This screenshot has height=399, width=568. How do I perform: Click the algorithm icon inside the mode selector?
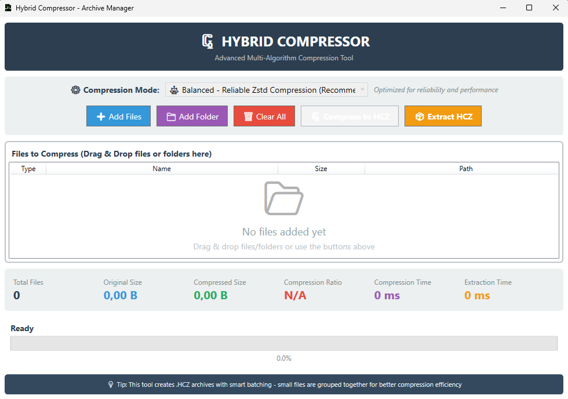tap(175, 90)
